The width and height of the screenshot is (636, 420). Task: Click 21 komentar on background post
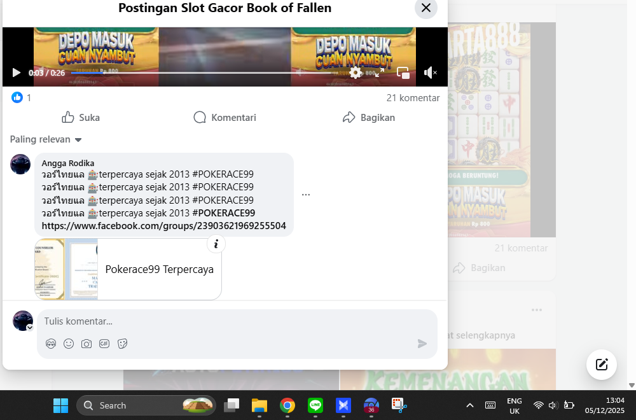coord(522,248)
